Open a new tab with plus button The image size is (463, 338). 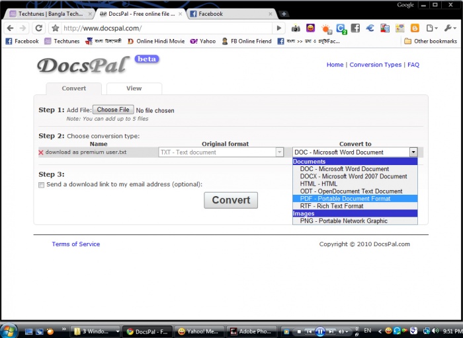click(284, 14)
